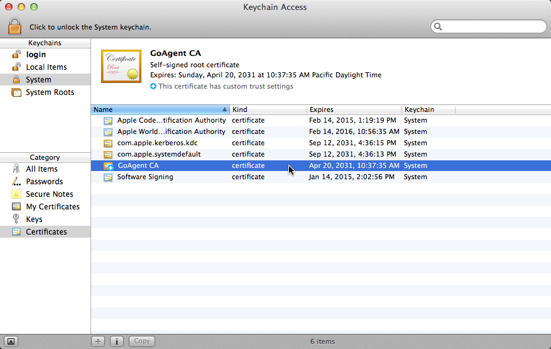Image resolution: width=551 pixels, height=349 pixels.
Task: Click the green zoom window button
Action: coord(34,7)
